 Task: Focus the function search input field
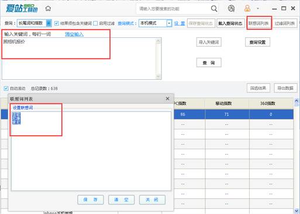174,9
